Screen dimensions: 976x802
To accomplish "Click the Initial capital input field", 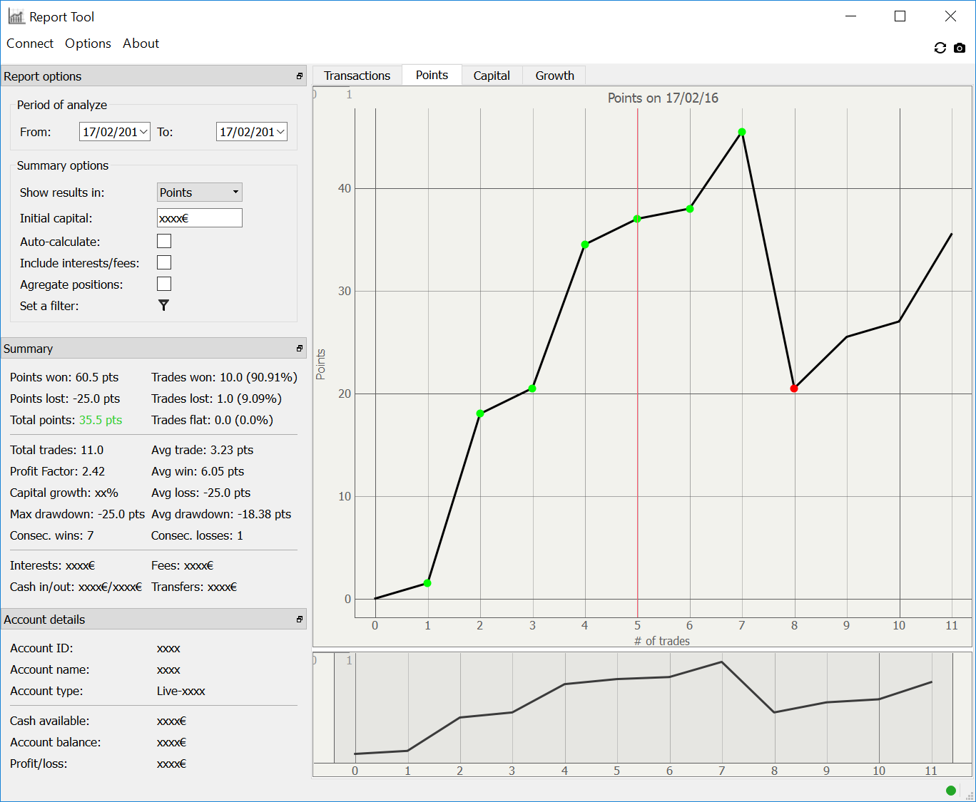I will pos(200,218).
